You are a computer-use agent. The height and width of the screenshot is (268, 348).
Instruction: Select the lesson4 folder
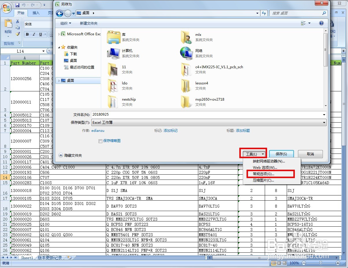[194, 86]
